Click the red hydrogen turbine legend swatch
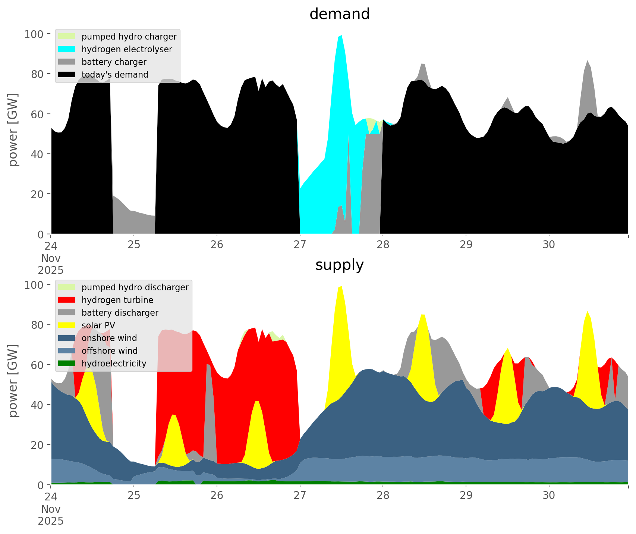The width and height of the screenshot is (636, 534). [x=67, y=300]
